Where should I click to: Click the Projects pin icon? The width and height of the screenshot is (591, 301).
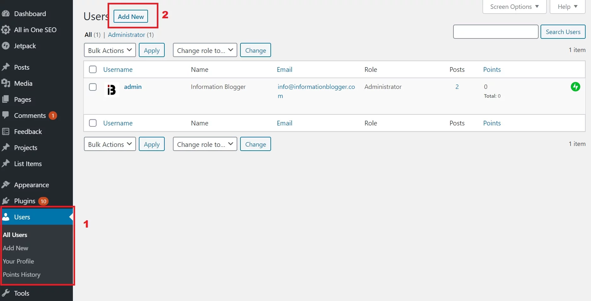6,148
